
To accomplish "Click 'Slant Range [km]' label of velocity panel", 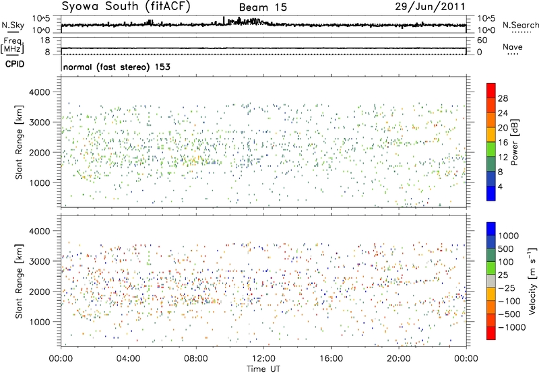I will (19, 281).
